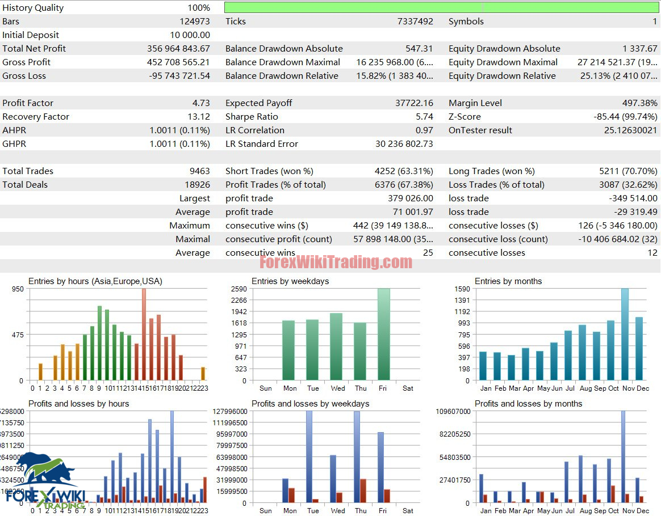The image size is (661, 516).
Task: Select the OnTester result value 25.12630021
Action: point(631,130)
